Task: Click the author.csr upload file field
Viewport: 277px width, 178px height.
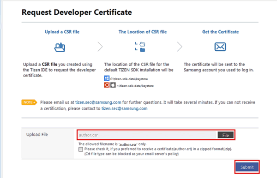Action: (x=147, y=135)
